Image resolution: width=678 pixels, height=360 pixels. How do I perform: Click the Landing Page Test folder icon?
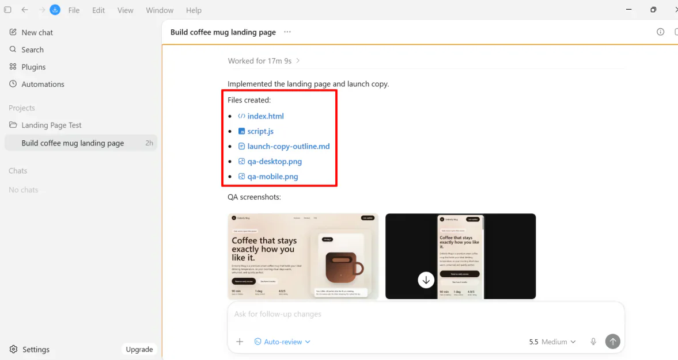tap(13, 125)
